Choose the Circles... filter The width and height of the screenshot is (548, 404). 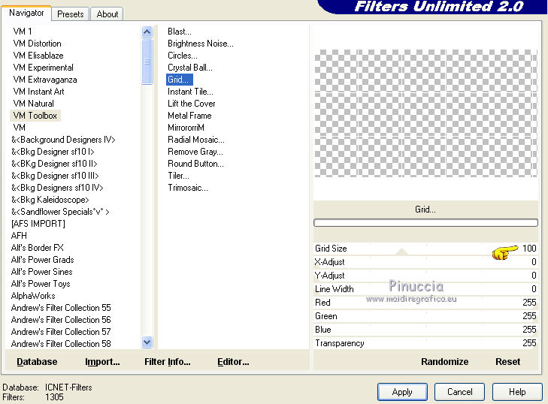[x=183, y=56]
